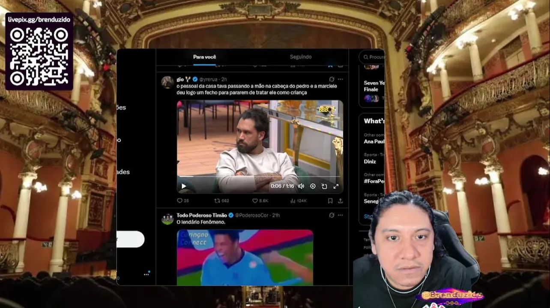Open video settings gear in gio's post
This screenshot has width=550, height=308.
pyautogui.click(x=313, y=186)
